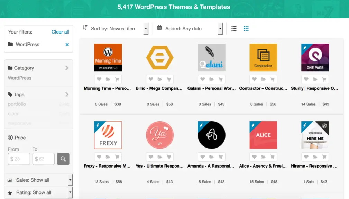Add Yes theme to a collection folder
The width and height of the screenshot is (349, 199).
coord(159,157)
